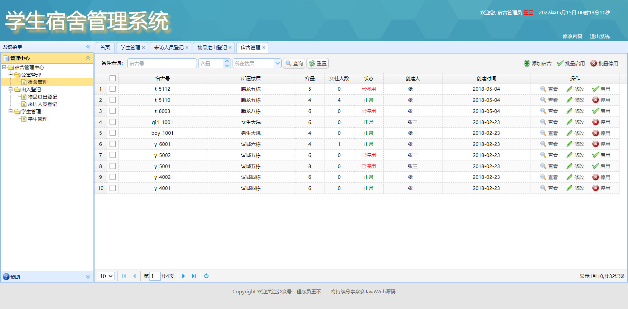This screenshot has width=628, height=309.
Task: Check the checkbox for row y_5002
Action: click(x=113, y=155)
